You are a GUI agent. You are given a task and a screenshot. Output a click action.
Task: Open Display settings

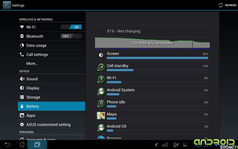point(51,88)
